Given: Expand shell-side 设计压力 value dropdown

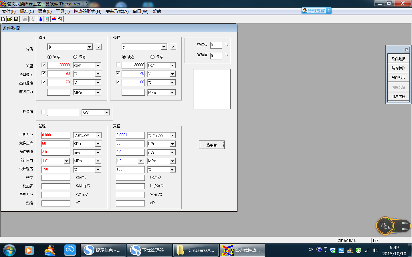Looking at the screenshot, I should tap(141, 161).
